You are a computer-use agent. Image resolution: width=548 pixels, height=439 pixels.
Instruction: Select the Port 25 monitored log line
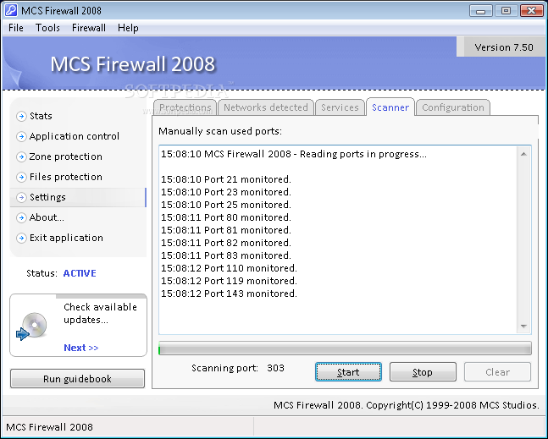tap(226, 205)
